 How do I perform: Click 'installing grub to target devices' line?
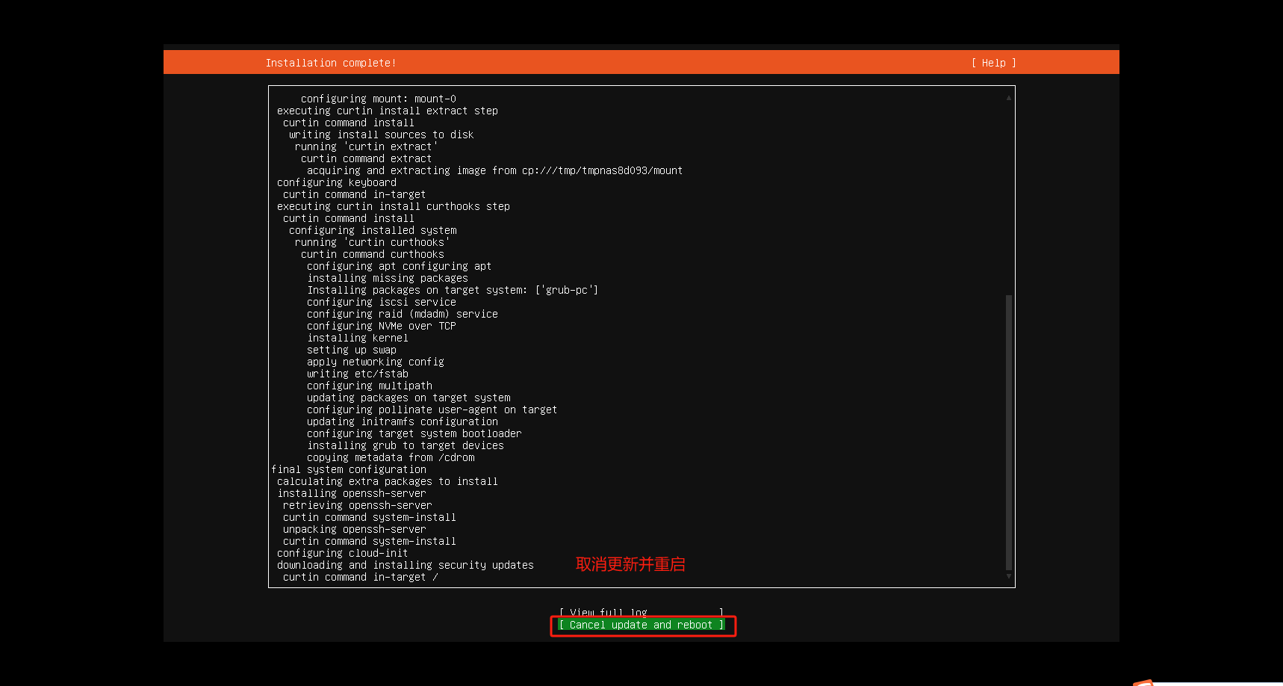point(406,445)
